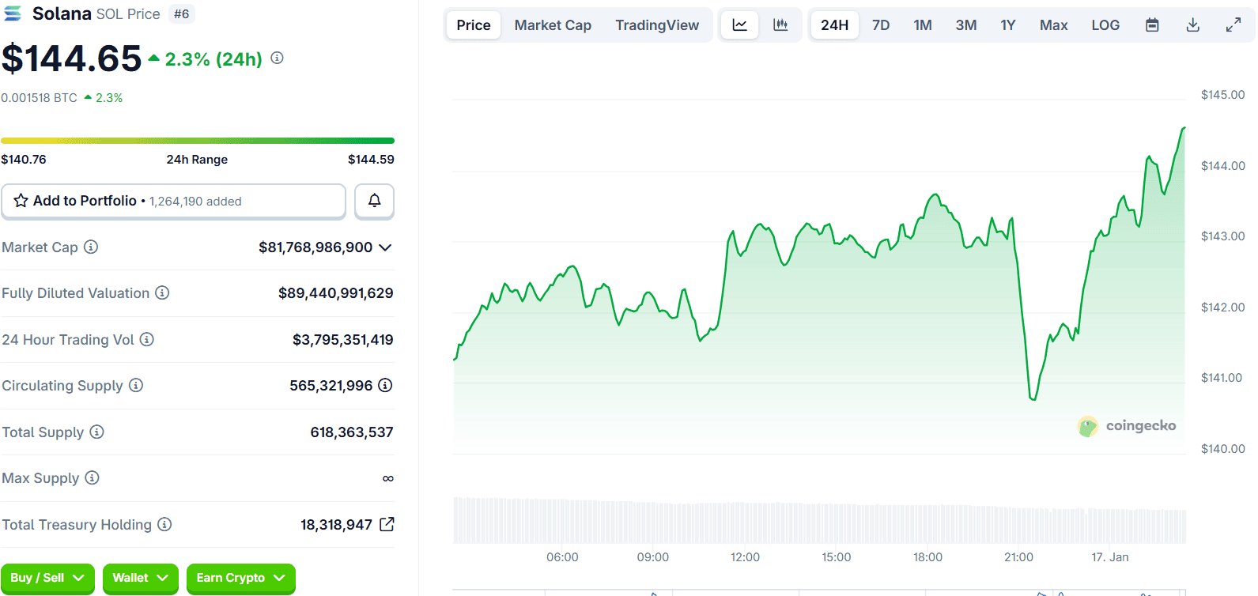Download the chart data
Viewport: 1258px width, 596px height.
[1192, 25]
